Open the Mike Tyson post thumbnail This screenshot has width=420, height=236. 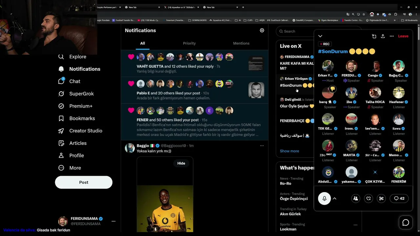click(256, 90)
